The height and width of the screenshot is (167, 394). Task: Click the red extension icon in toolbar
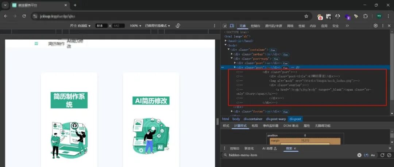[x=320, y=16]
